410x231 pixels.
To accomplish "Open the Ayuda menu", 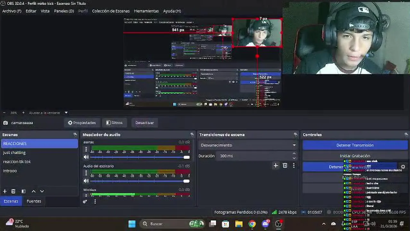I will [x=172, y=11].
